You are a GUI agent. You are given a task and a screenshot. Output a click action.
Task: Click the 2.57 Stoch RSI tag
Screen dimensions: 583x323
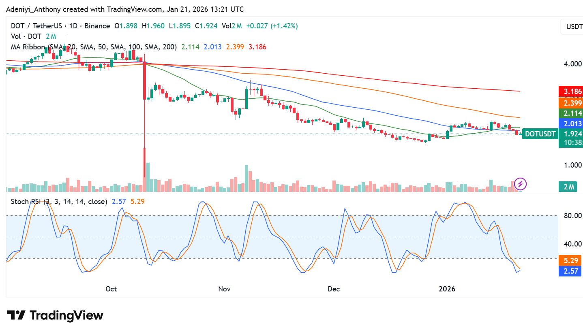(570, 271)
